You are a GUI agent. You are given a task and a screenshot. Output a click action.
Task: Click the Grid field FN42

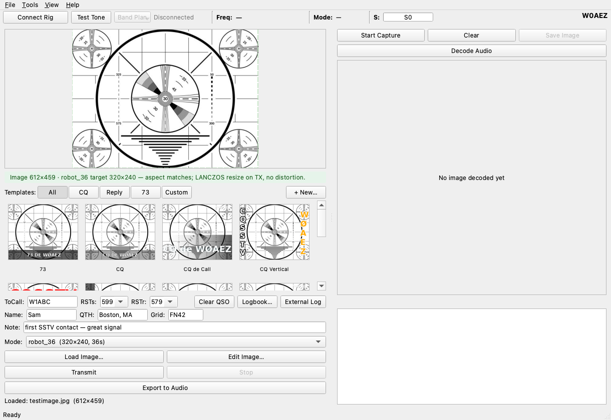pos(185,315)
